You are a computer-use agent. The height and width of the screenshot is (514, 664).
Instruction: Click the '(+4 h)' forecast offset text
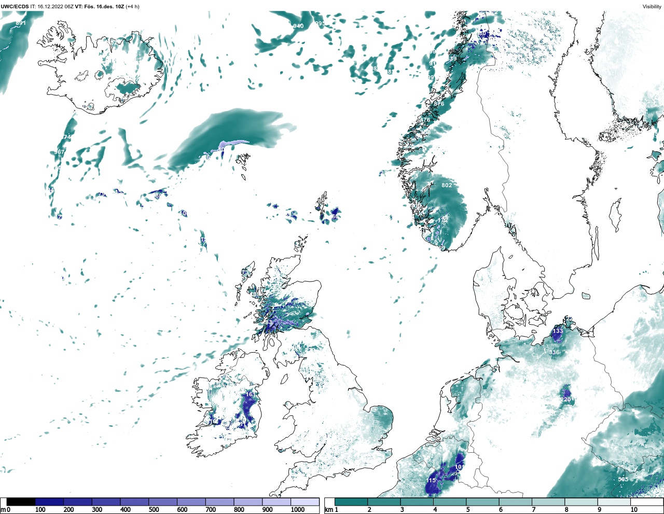tap(132, 7)
